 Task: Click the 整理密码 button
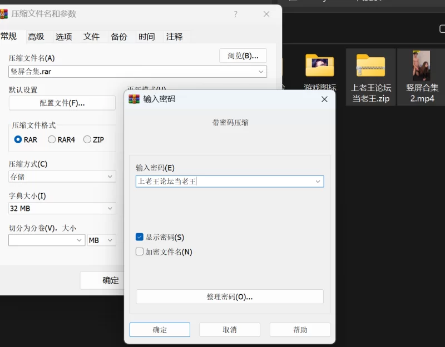click(x=229, y=296)
